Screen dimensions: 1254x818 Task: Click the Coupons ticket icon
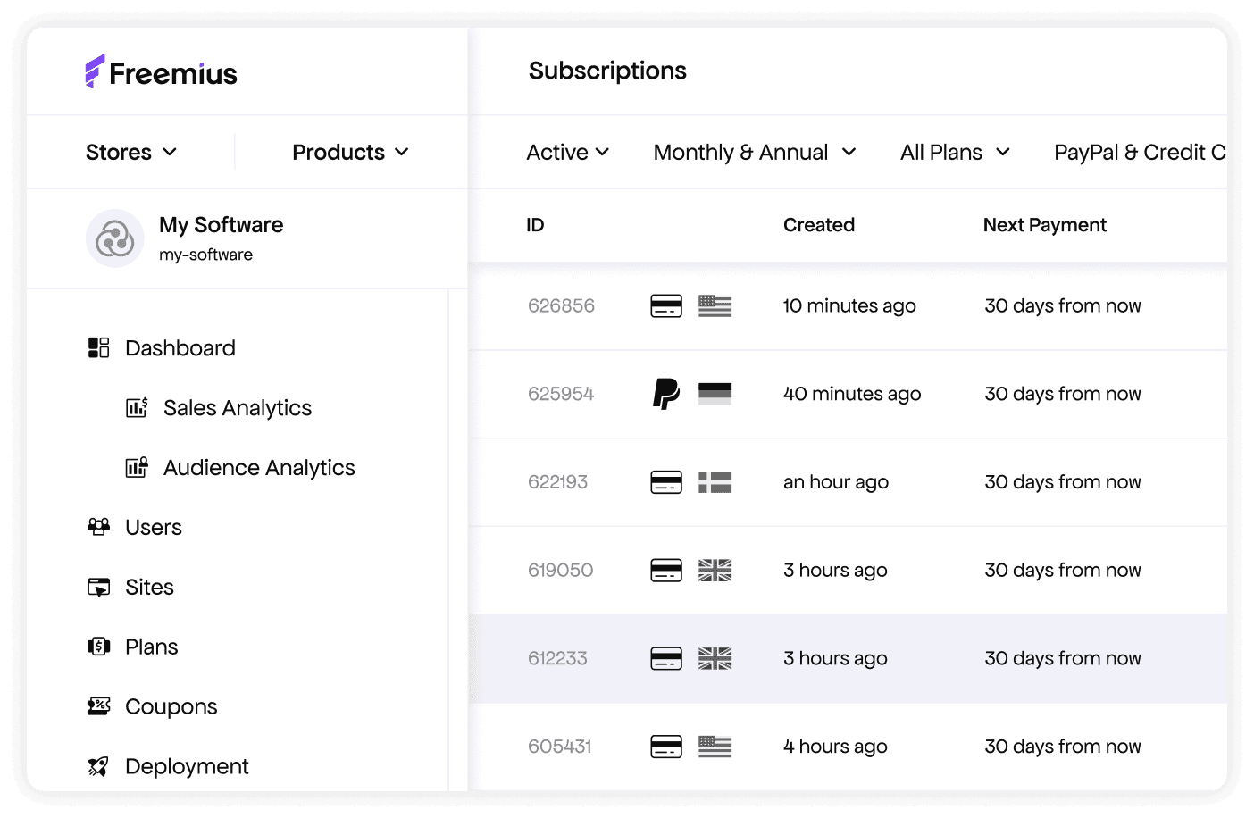click(98, 706)
